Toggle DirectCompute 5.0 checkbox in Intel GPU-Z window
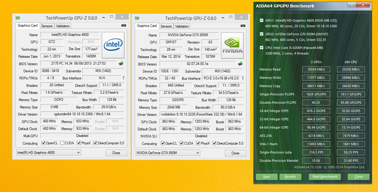378x192 pixels. (95, 143)
